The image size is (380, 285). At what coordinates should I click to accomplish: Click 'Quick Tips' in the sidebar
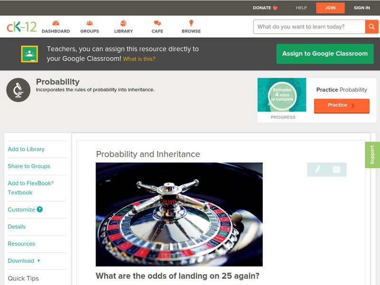[23, 278]
